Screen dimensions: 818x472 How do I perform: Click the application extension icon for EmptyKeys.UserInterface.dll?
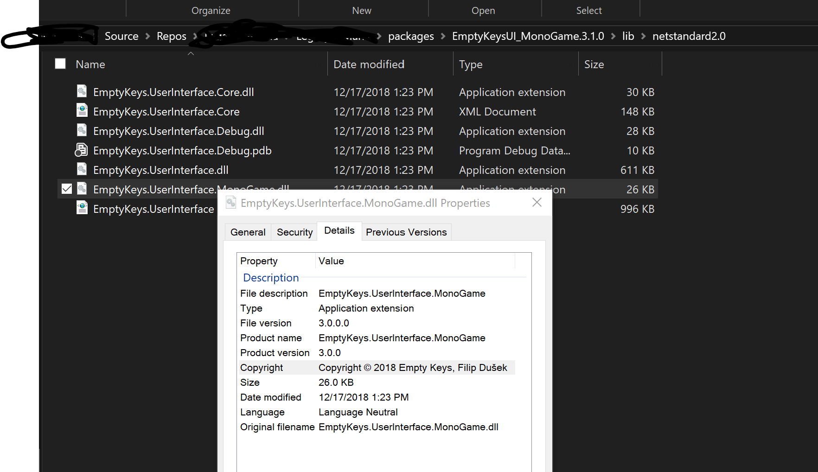82,169
